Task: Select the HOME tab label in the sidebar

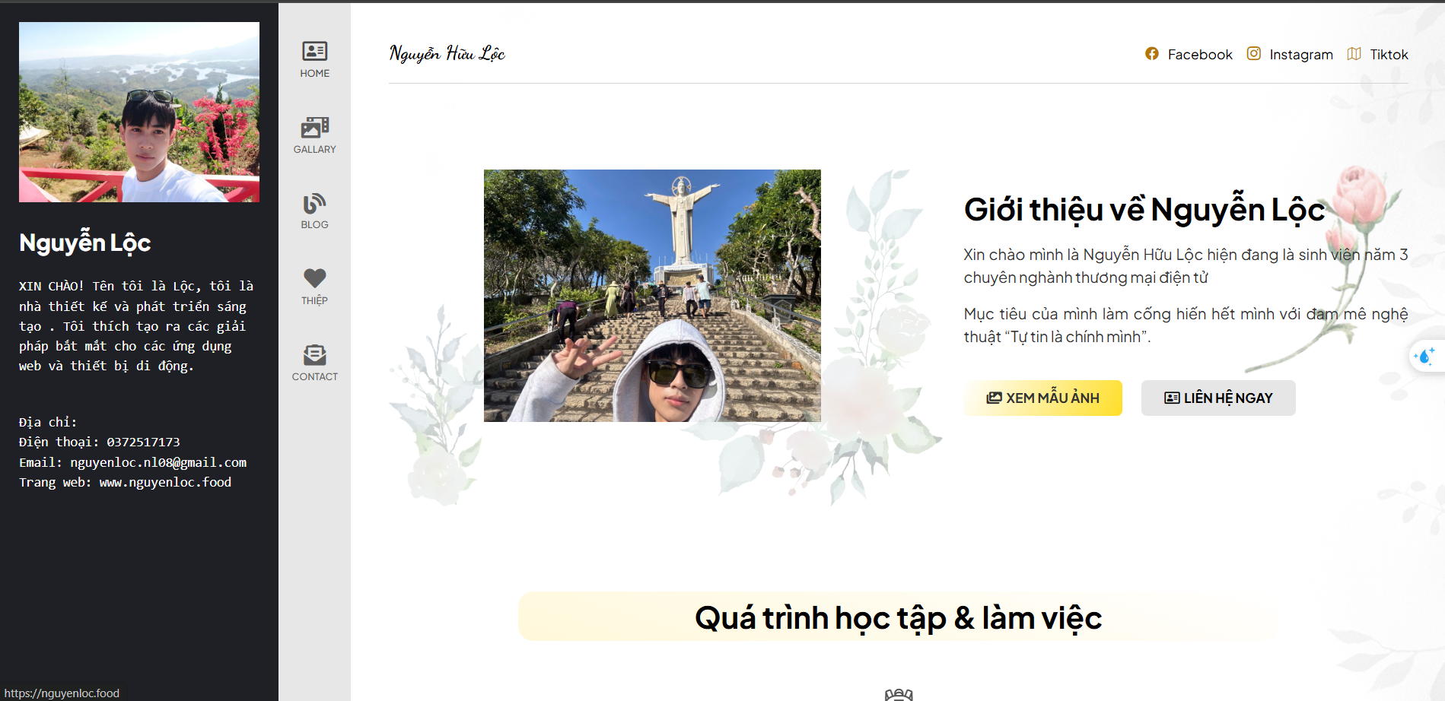Action: [314, 73]
